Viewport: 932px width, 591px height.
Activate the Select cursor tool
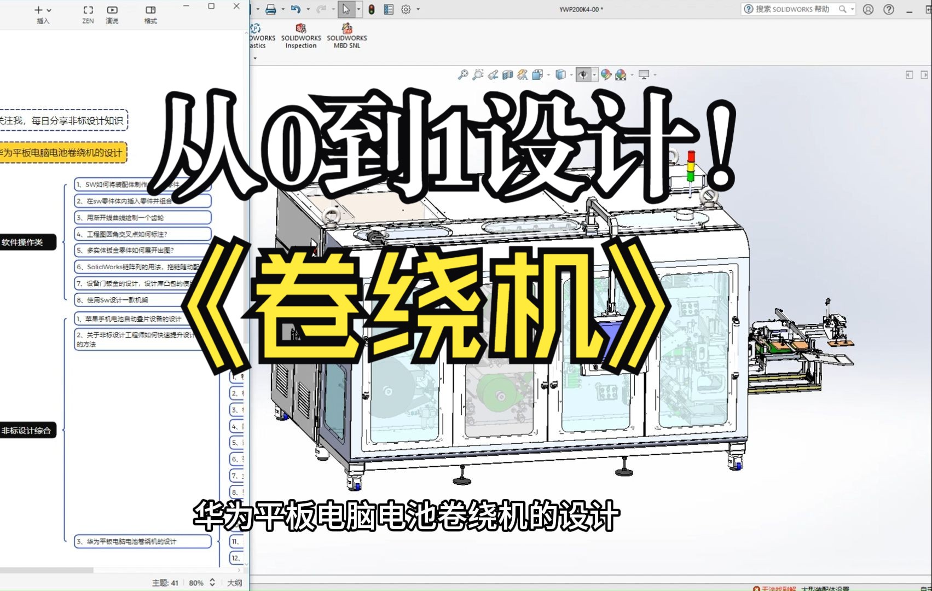tap(346, 9)
